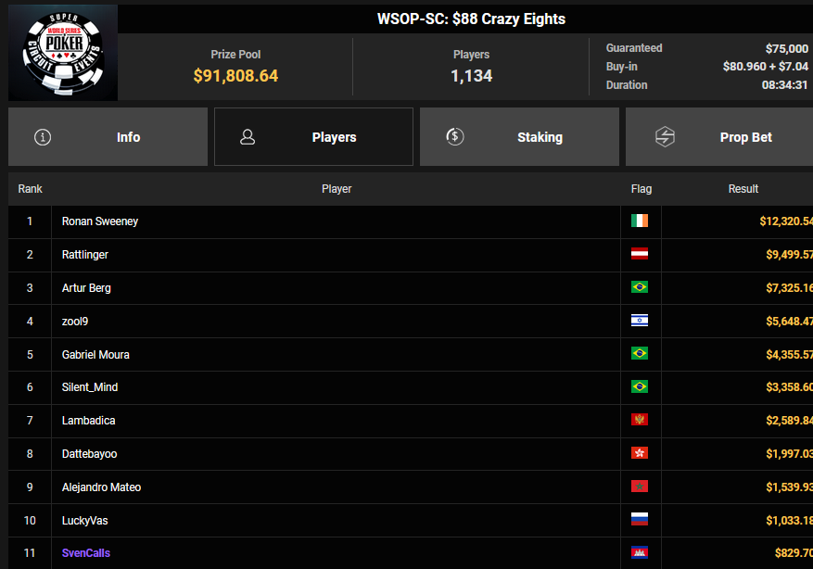The image size is (813, 569).
Task: Click the Staking tab's dollar coin icon
Action: coord(454,137)
